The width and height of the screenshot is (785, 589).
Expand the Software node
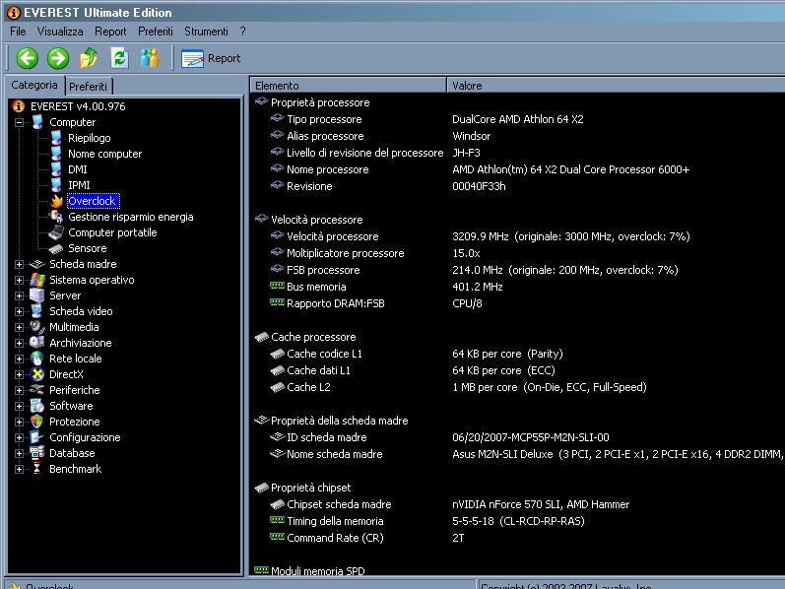[x=19, y=406]
